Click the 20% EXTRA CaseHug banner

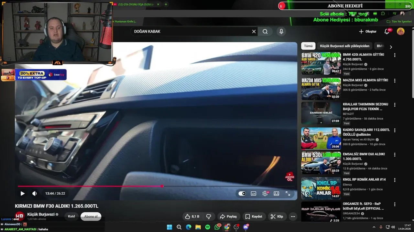[x=34, y=75]
